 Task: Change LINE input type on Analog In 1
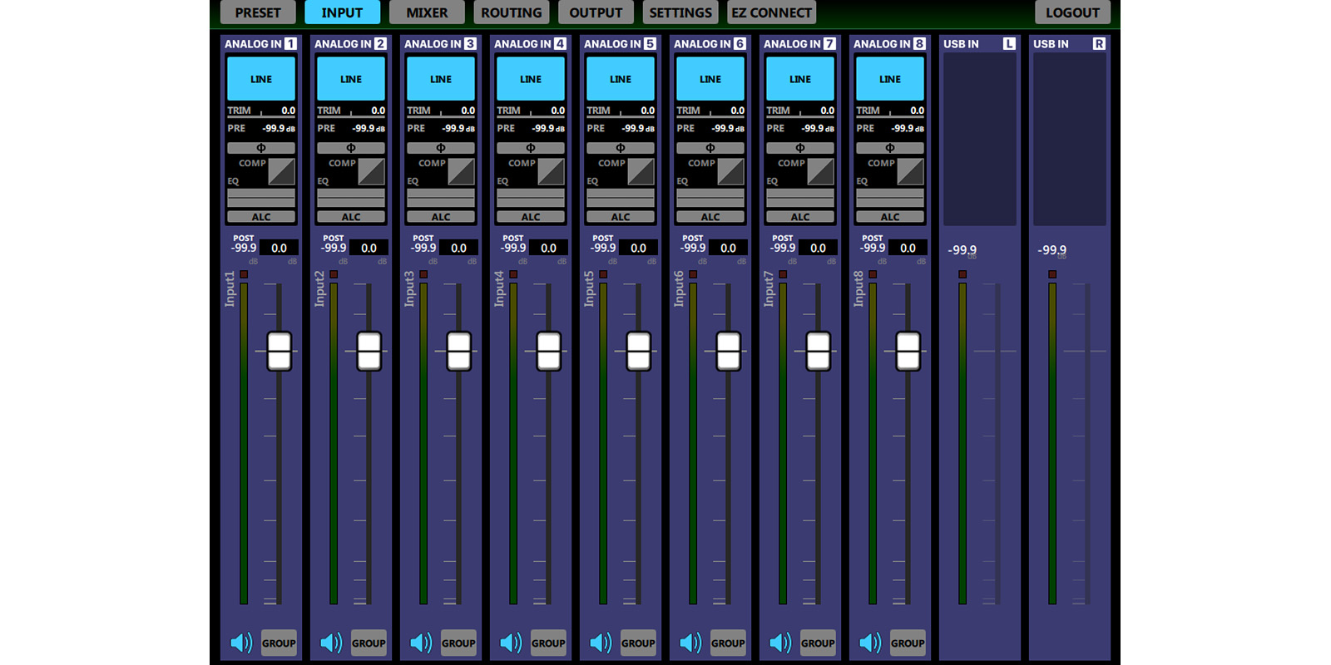click(x=261, y=79)
